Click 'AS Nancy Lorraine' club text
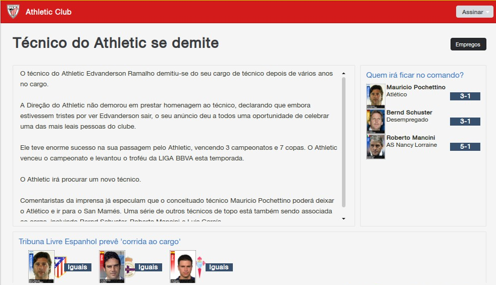The width and height of the screenshot is (496, 285). click(x=412, y=145)
